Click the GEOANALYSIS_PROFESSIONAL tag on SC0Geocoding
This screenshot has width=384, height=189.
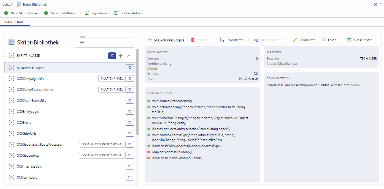pos(102,156)
